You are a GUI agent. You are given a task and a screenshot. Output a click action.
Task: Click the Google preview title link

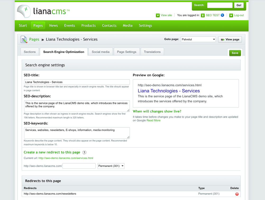click(x=169, y=91)
